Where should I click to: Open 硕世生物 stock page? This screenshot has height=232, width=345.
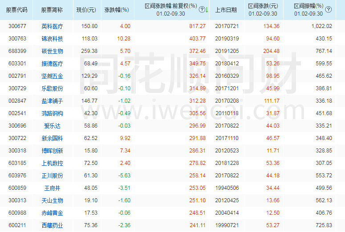click(52, 51)
